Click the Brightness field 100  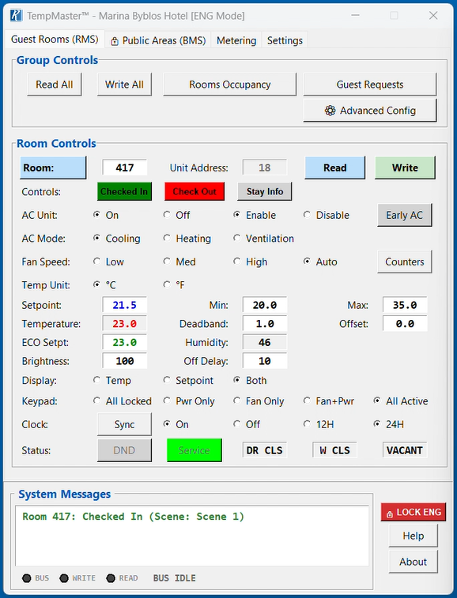coord(124,361)
